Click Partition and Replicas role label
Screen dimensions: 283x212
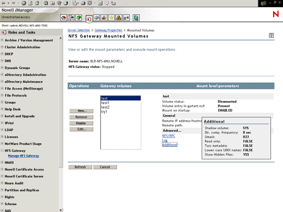(22, 190)
